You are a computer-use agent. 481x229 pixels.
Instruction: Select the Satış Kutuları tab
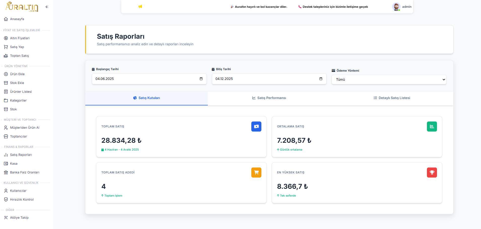(146, 98)
